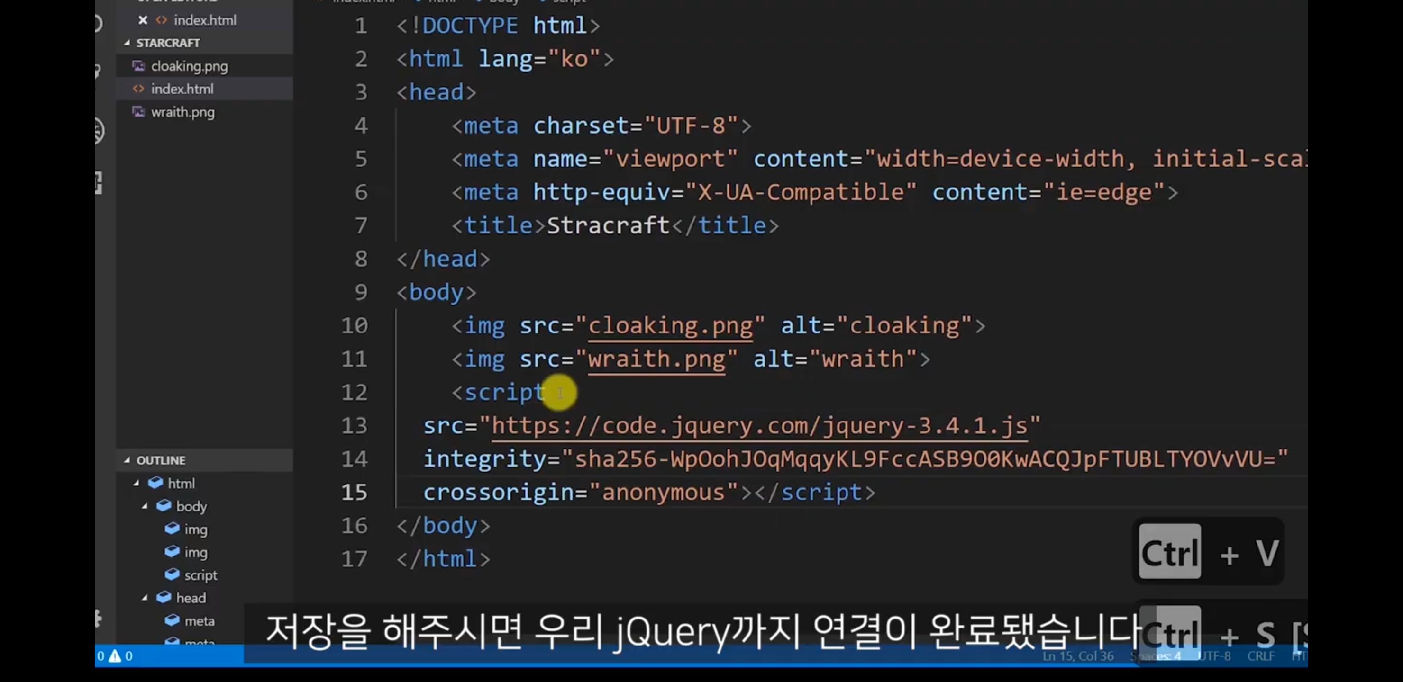Click "ie=edge" value on line 6
Viewport: 1403px width, 682px height.
click(x=1104, y=192)
